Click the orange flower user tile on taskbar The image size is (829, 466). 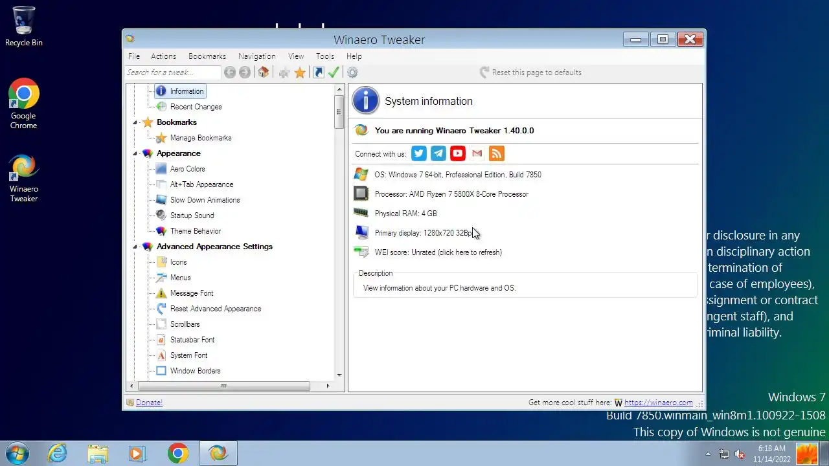coord(807,454)
